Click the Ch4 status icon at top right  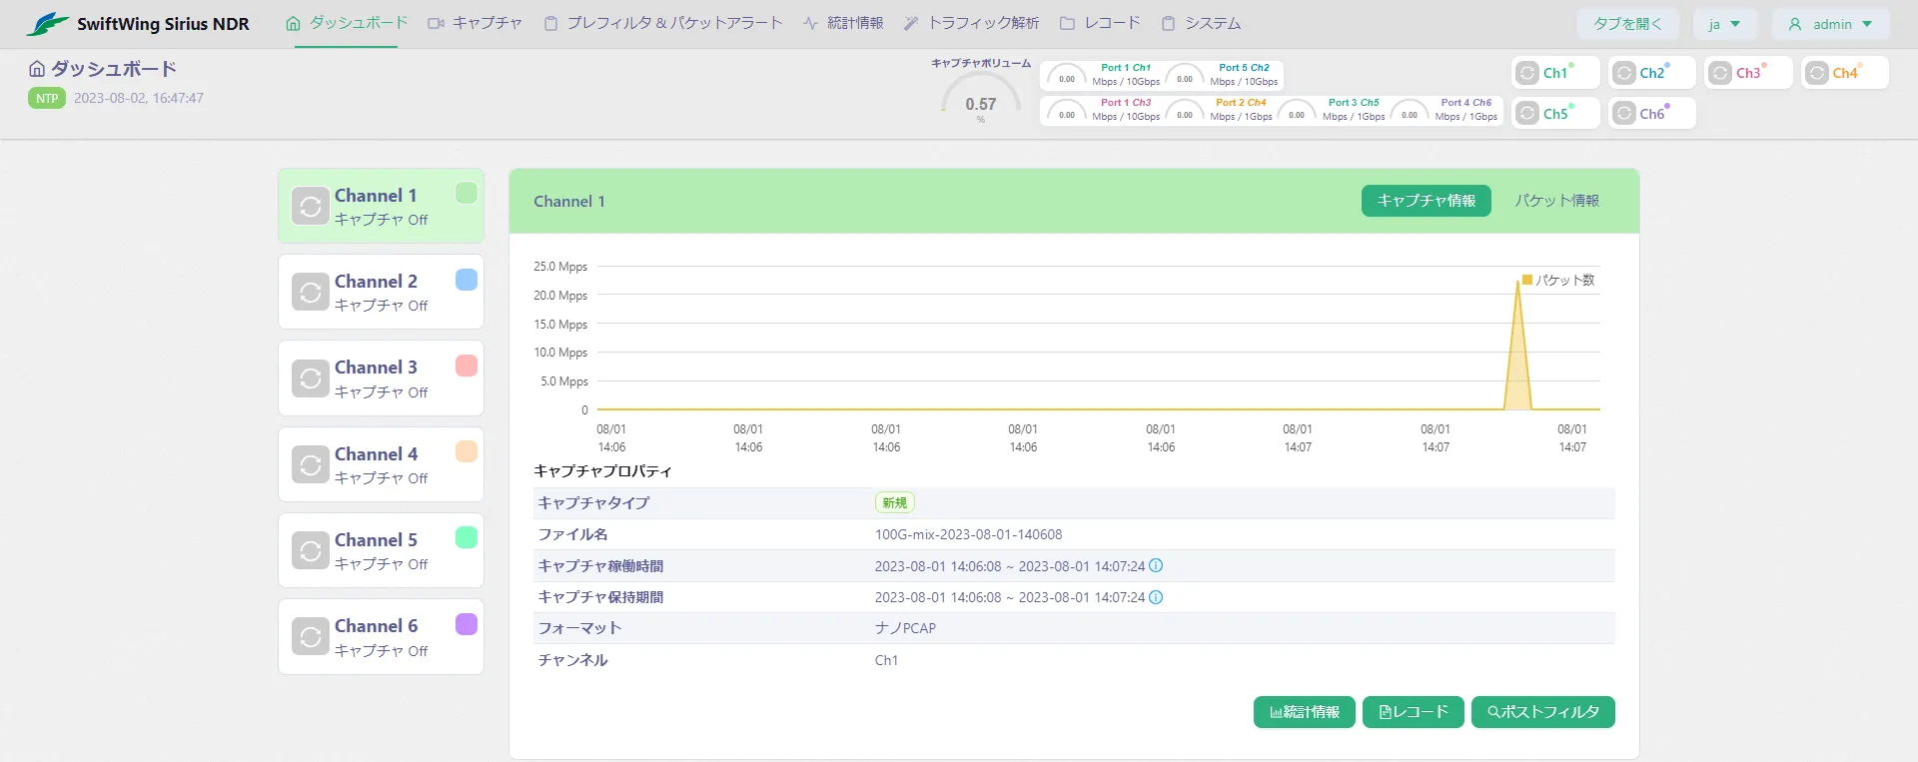[x=1817, y=73]
